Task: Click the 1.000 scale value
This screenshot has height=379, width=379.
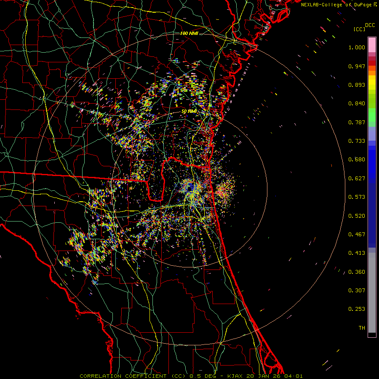Action: click(x=357, y=47)
